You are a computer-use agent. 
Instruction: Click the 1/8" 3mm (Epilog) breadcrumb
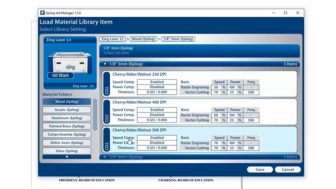click(178, 39)
